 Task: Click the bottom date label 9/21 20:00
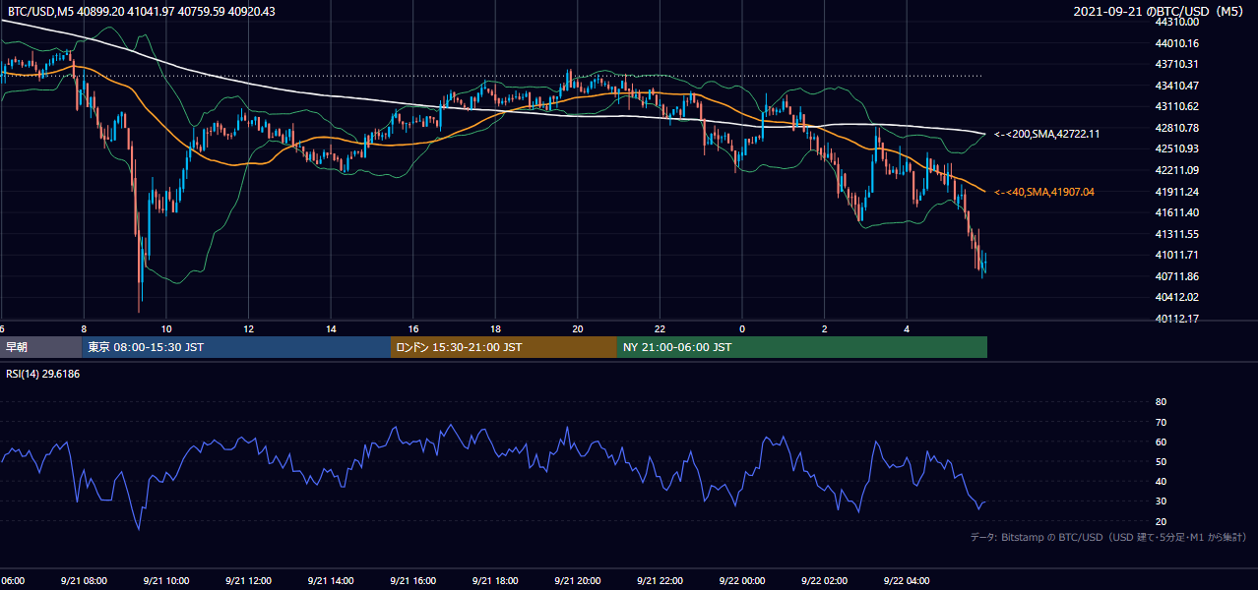[578, 581]
